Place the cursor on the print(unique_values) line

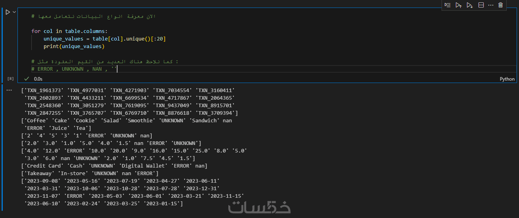pyautogui.click(x=74, y=46)
